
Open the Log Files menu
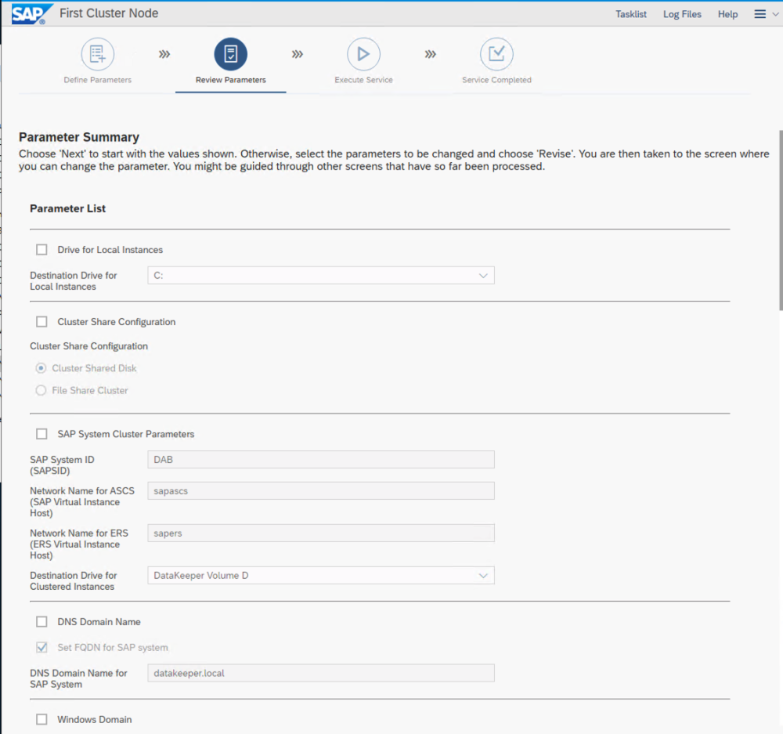click(x=682, y=14)
